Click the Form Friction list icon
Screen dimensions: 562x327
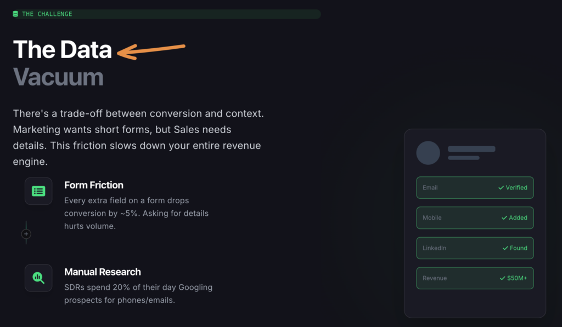tap(38, 191)
